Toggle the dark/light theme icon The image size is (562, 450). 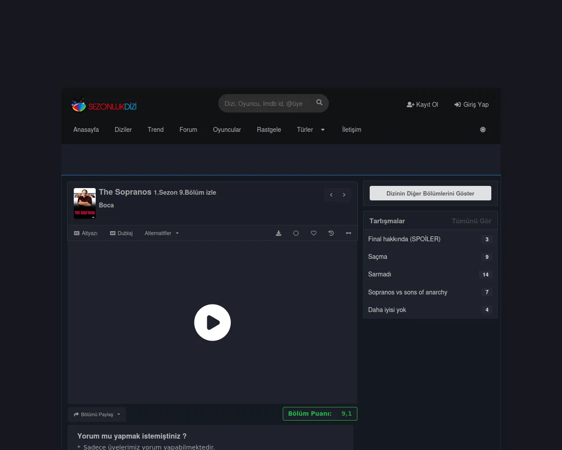click(483, 130)
